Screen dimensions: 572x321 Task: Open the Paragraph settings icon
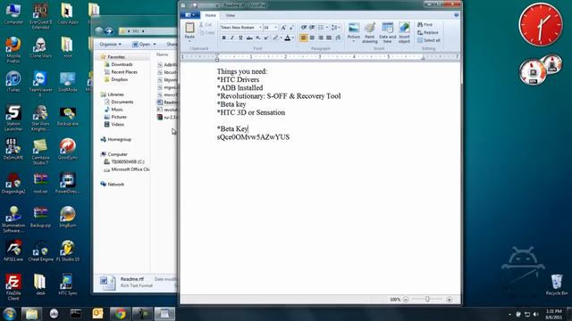coord(338,37)
